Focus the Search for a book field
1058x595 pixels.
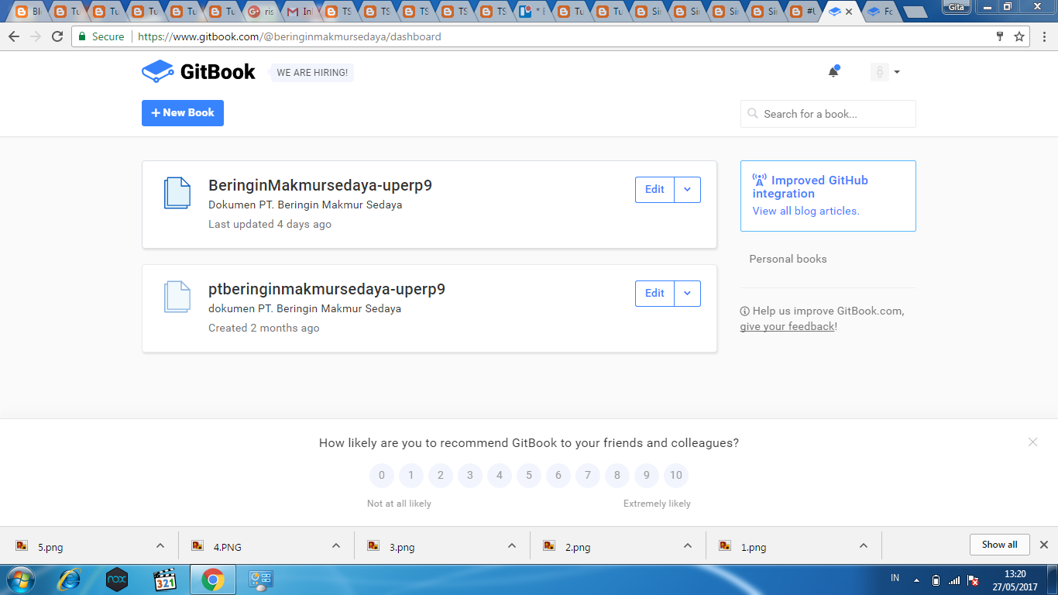pyautogui.click(x=828, y=114)
